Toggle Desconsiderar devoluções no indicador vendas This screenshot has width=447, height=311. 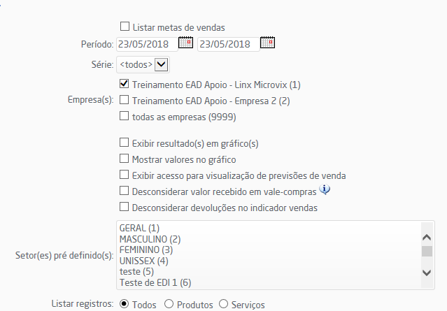(x=124, y=207)
